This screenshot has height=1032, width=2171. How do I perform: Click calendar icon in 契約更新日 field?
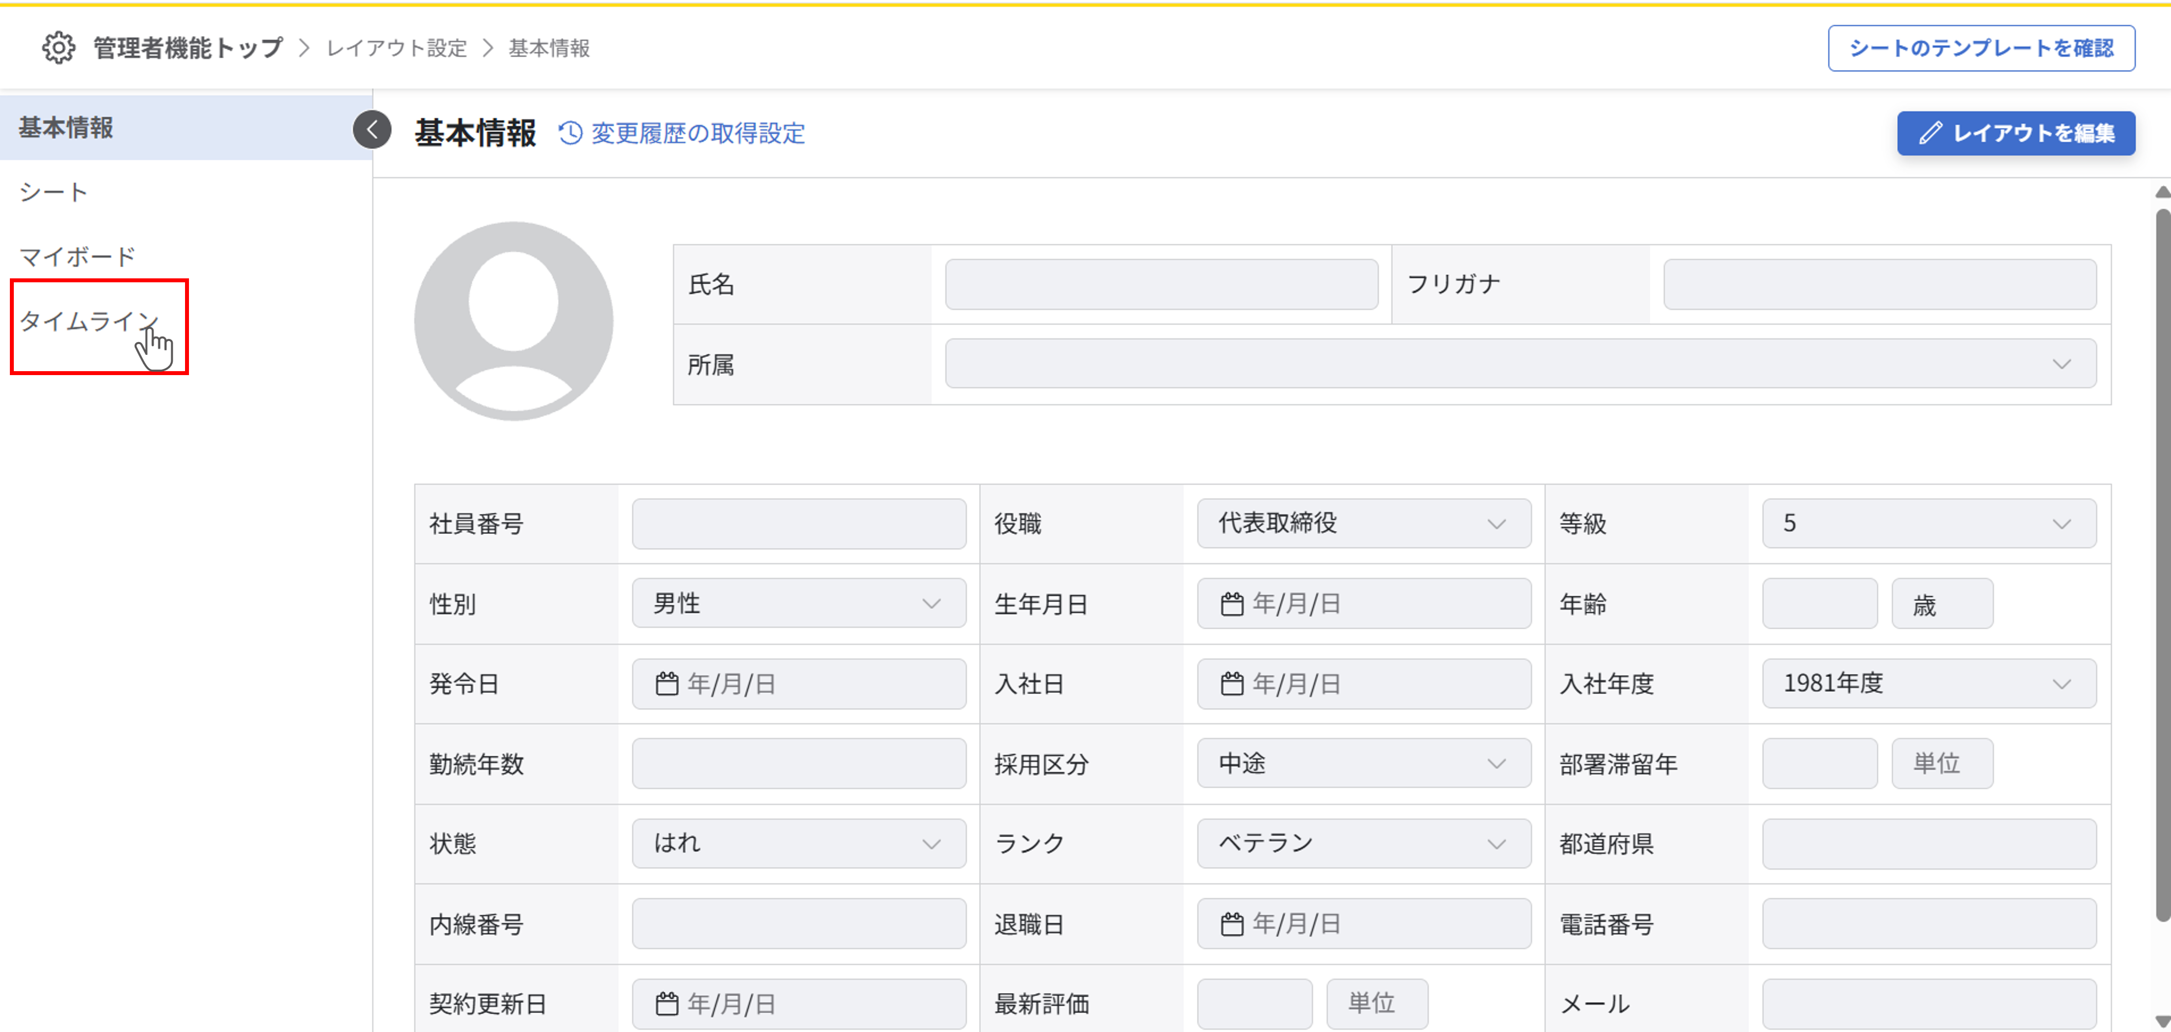tap(667, 1004)
